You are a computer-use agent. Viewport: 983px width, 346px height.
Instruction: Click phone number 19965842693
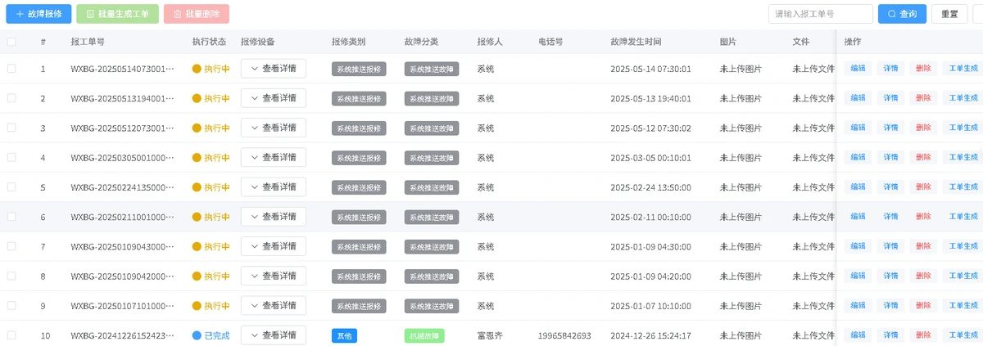pyautogui.click(x=564, y=335)
